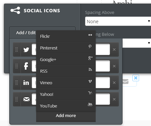Click the drag handle of email row
Screen dimensions: 151x126
pos(17,99)
